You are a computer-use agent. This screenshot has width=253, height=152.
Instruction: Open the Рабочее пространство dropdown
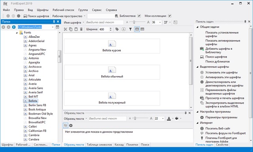[85, 16]
